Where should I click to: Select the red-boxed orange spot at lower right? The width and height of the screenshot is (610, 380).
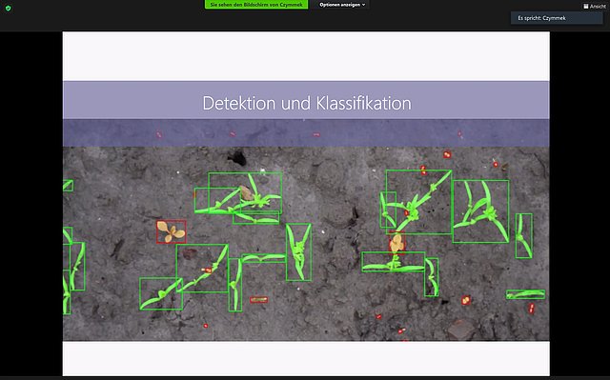pos(466,300)
